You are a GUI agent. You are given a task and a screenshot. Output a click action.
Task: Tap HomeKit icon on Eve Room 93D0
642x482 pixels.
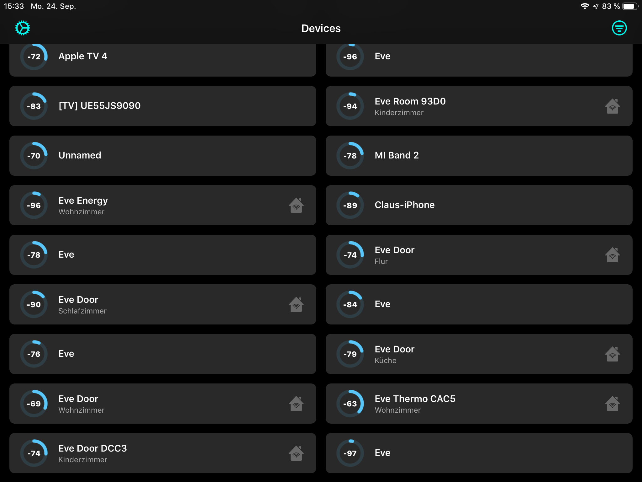(612, 106)
